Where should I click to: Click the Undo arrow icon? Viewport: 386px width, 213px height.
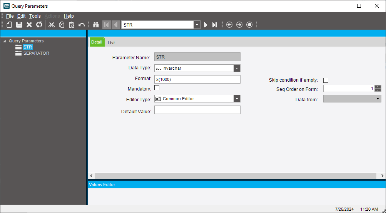[x=82, y=25]
